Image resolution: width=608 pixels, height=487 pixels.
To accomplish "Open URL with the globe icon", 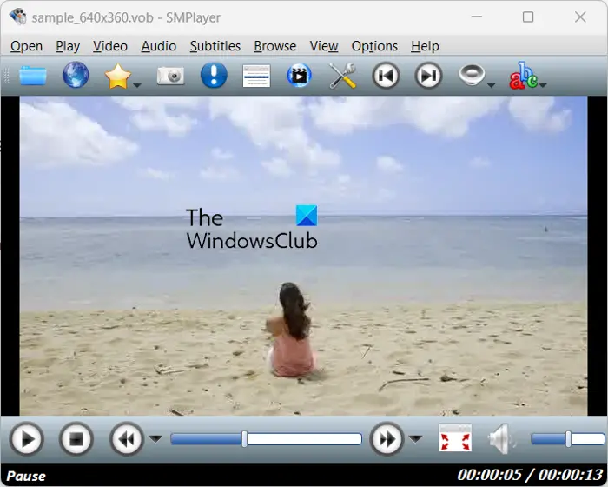I will tap(76, 75).
